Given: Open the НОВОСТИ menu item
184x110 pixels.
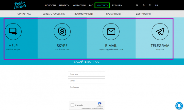Looking at the screenshot, I should (x=50, y=5).
